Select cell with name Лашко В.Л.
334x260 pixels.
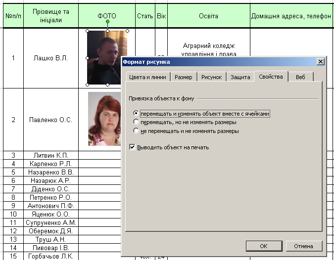pyautogui.click(x=51, y=58)
